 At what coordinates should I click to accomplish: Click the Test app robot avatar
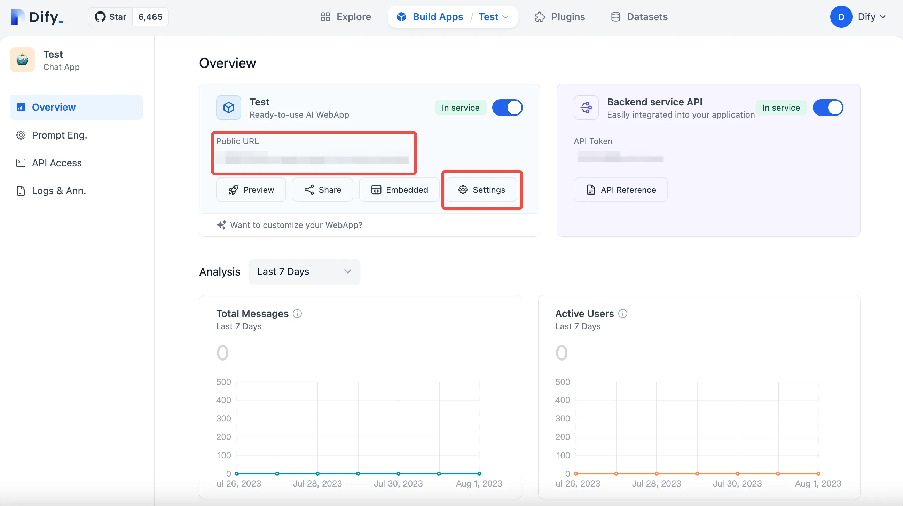[22, 60]
